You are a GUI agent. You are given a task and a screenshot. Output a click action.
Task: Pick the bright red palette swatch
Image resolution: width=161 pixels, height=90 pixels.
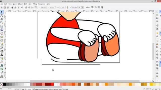click(52, 84)
